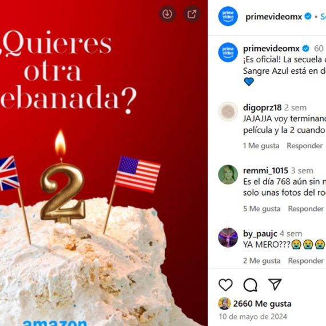The height and width of the screenshot is (326, 326).
Task: Click the primevideomx username in header
Action: pyautogui.click(x=273, y=17)
